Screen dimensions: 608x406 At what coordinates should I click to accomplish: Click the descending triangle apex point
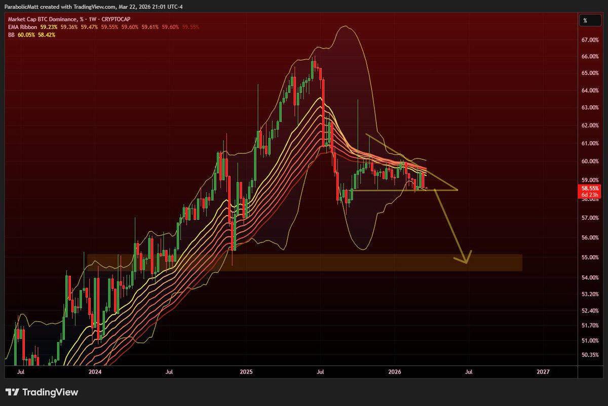pos(457,190)
